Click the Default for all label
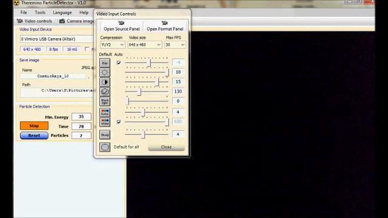The height and width of the screenshot is (218, 388). 126,147
